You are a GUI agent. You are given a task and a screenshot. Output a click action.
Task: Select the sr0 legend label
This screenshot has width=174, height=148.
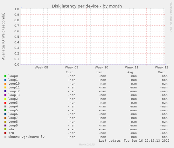[11, 133]
